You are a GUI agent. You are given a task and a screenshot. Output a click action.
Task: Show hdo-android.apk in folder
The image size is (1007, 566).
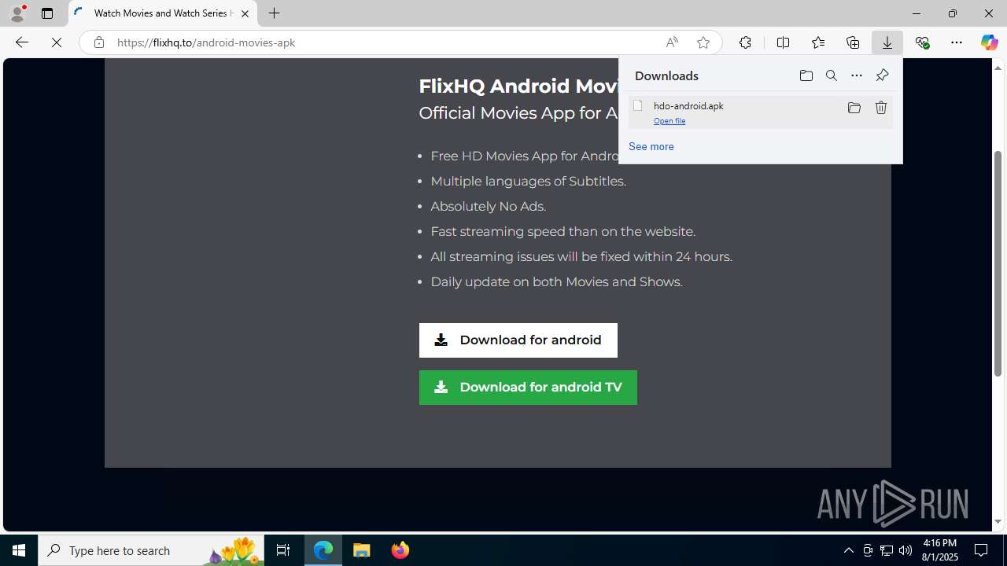(854, 108)
